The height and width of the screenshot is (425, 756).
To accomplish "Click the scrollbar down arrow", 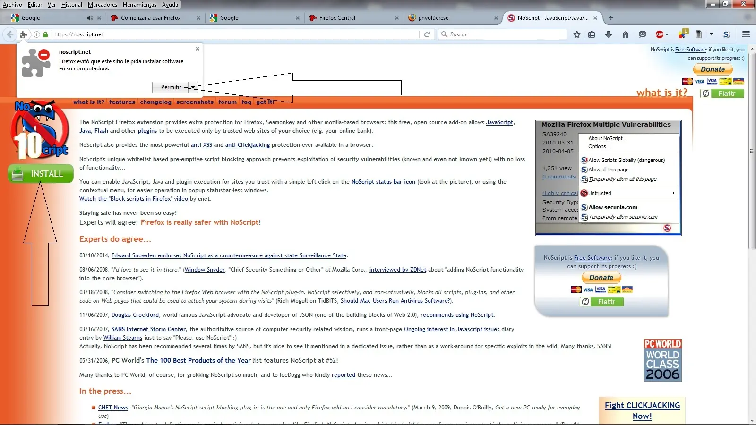I will point(752,421).
